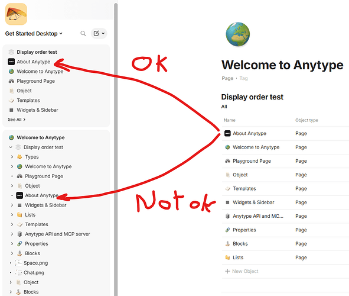Click the Object page icon in the top widget
Viewport: 349px width, 296px height.
click(11, 91)
